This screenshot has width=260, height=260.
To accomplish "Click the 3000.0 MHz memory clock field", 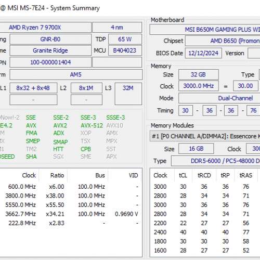I will coord(199,86).
